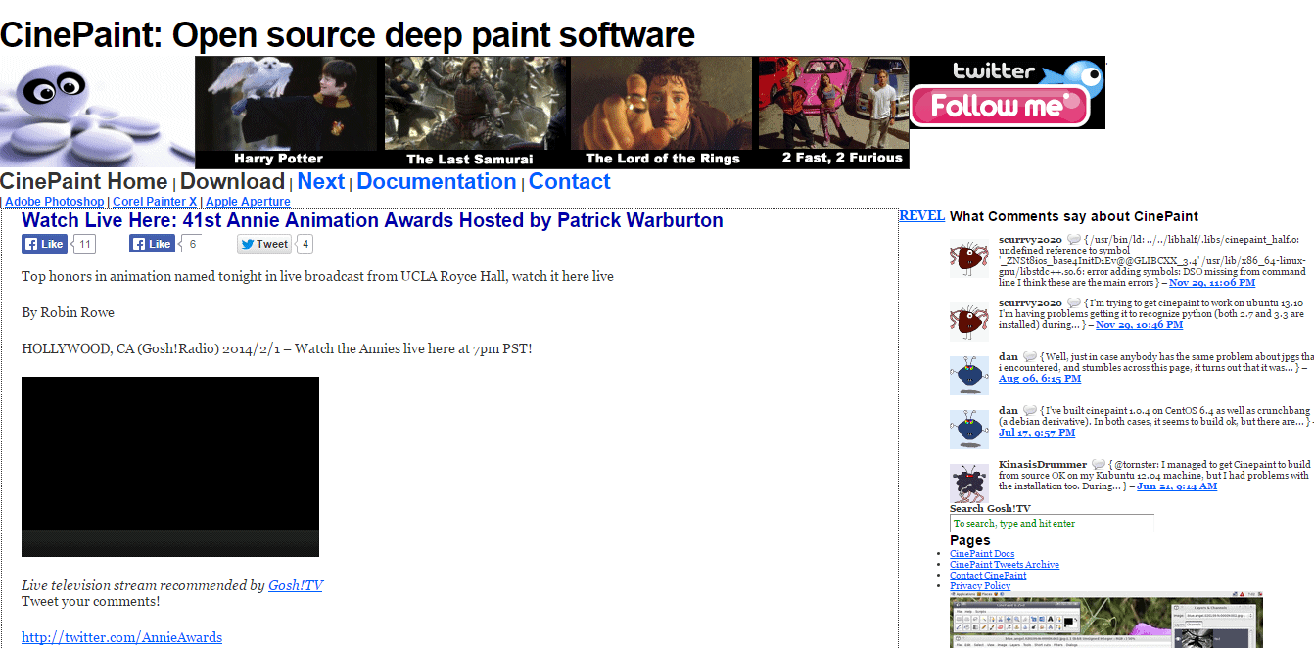Open the Download menu item
1314x648 pixels.
232,182
